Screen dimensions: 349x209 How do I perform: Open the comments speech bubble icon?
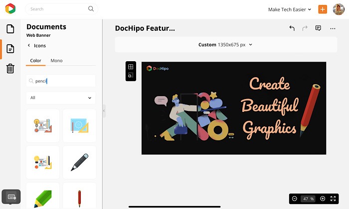pyautogui.click(x=318, y=28)
